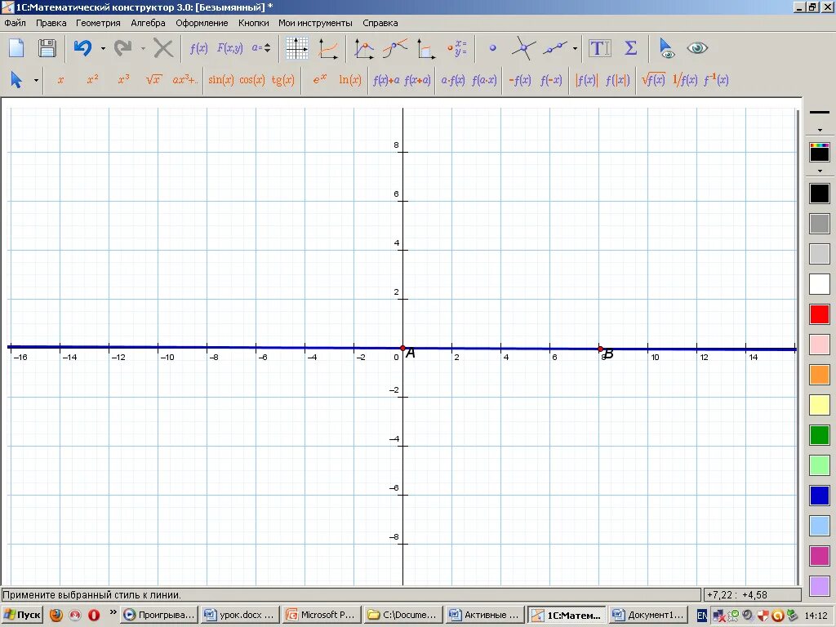Viewport: 836px width, 627px height.
Task: Expand the segment tool dropdown arrow
Action: point(575,48)
